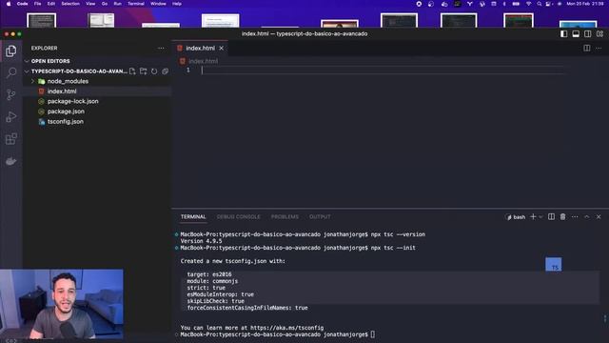Toggle secondary side bar layout icon
The width and height of the screenshot is (609, 343).
tap(588, 34)
